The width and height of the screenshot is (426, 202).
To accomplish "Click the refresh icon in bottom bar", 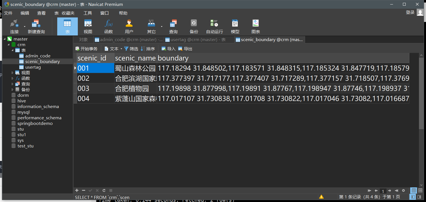I will click(x=104, y=190).
